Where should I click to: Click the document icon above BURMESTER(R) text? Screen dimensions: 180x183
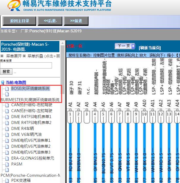(x=7, y=94)
